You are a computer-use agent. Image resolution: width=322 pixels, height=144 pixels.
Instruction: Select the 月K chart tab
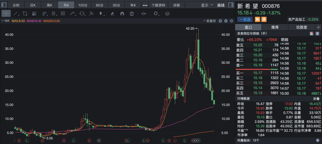66,5
